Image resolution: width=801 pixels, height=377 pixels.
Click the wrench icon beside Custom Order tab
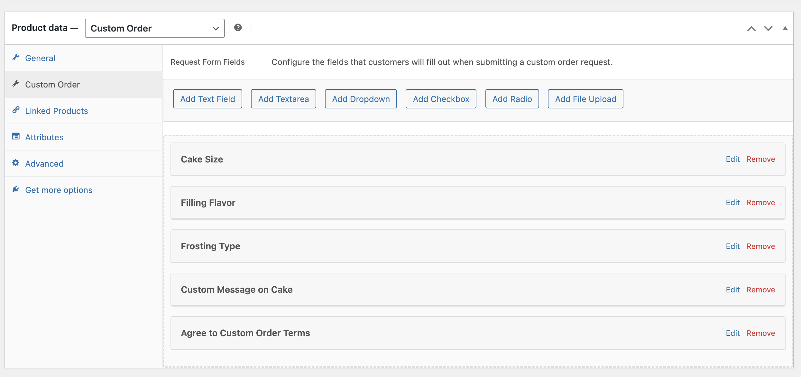(x=16, y=84)
